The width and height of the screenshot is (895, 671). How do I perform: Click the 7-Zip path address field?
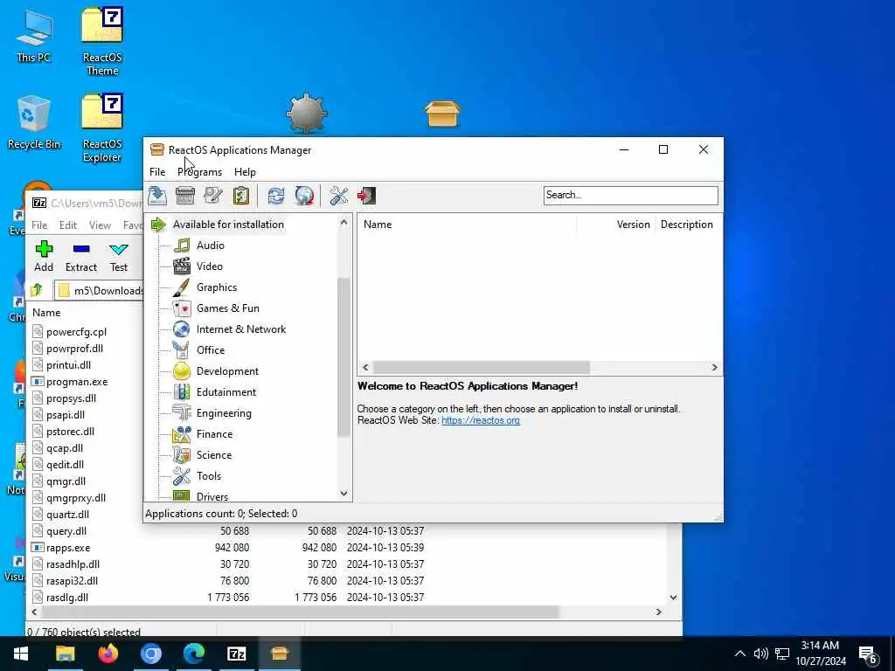pos(100,290)
